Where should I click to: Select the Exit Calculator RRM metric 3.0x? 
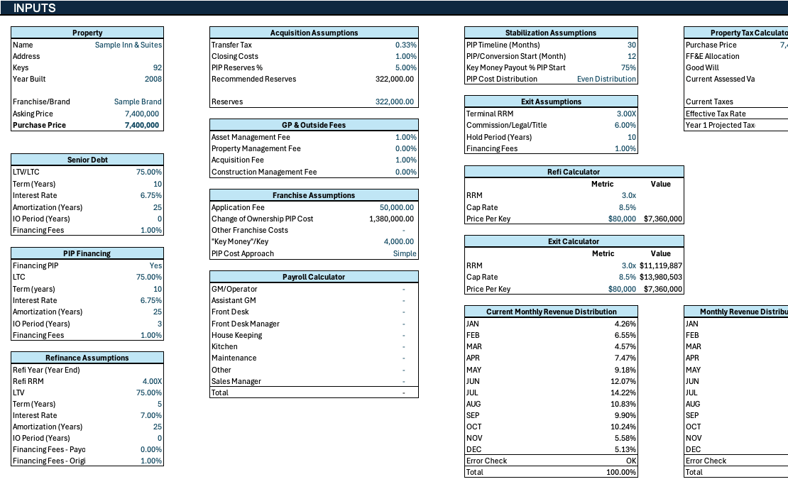point(629,265)
